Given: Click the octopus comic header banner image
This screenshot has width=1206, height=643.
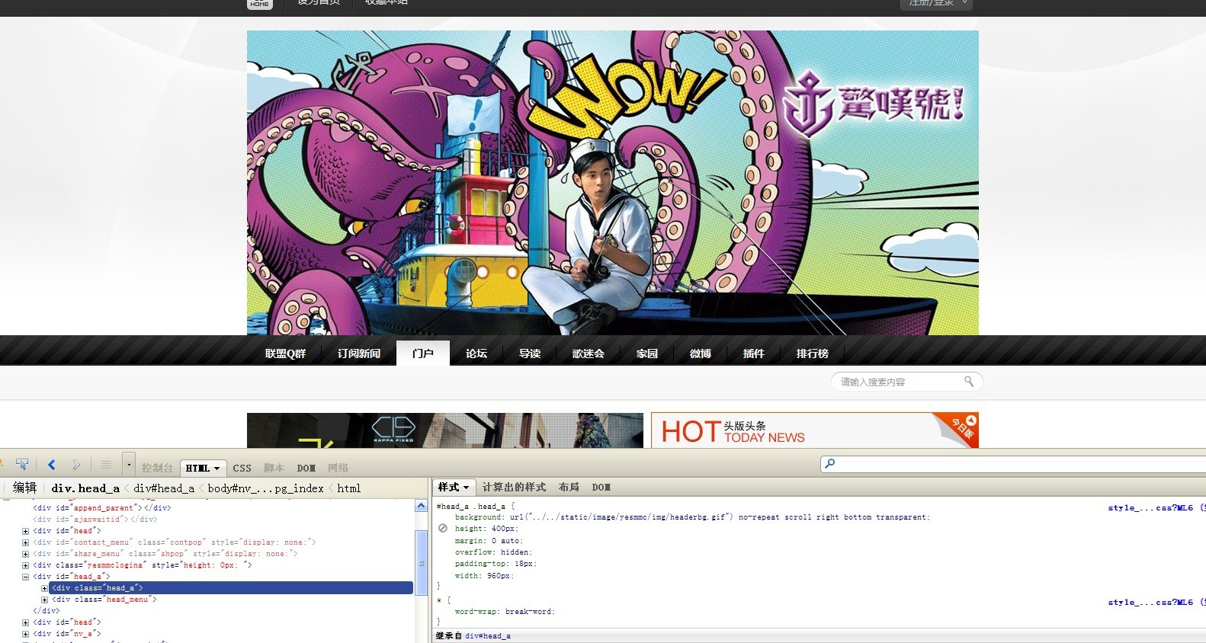Looking at the screenshot, I should [x=613, y=183].
